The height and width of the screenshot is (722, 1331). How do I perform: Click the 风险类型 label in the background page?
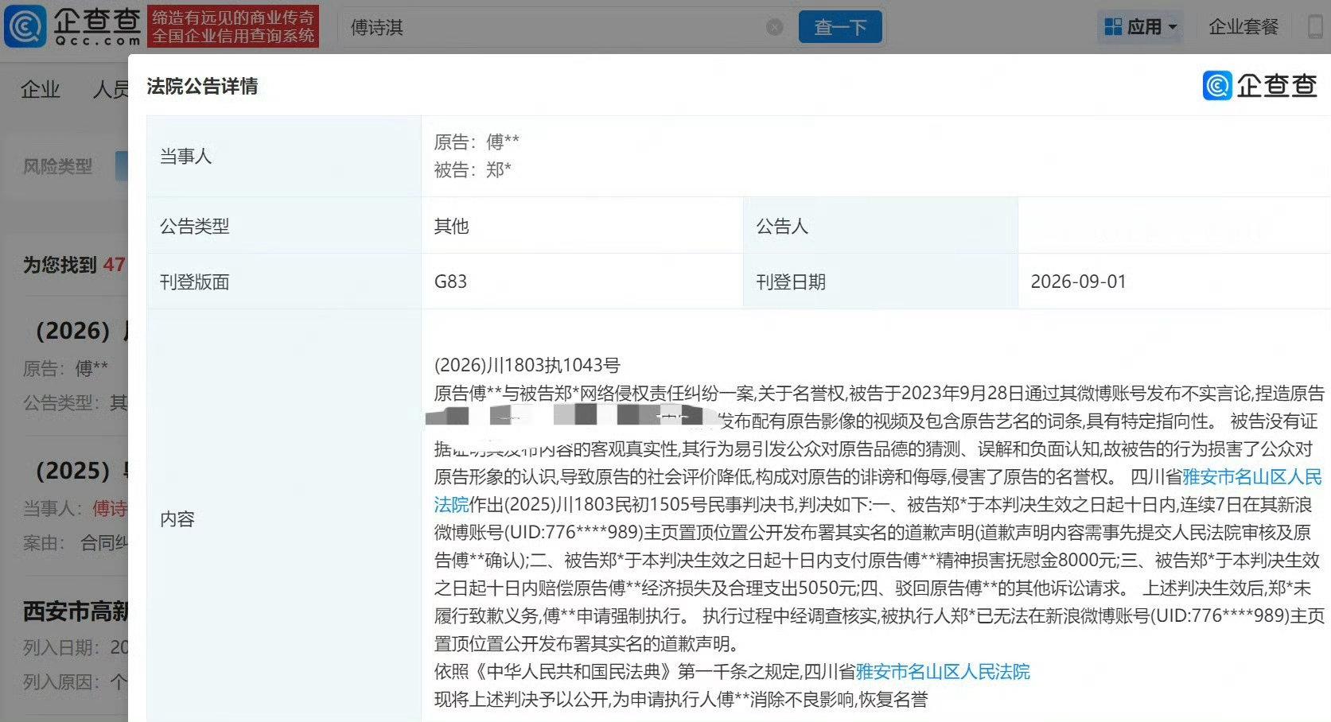point(57,166)
